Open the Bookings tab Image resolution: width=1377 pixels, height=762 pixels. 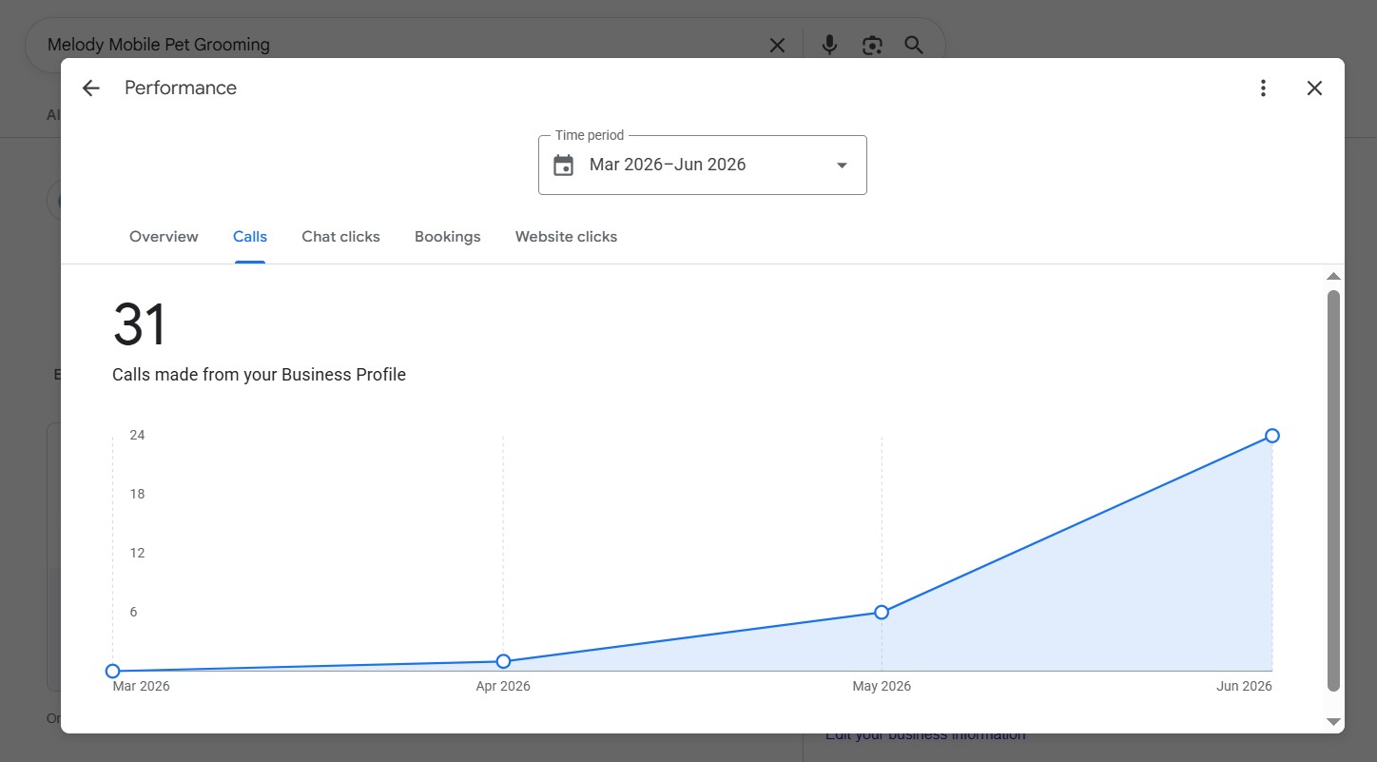pos(447,237)
